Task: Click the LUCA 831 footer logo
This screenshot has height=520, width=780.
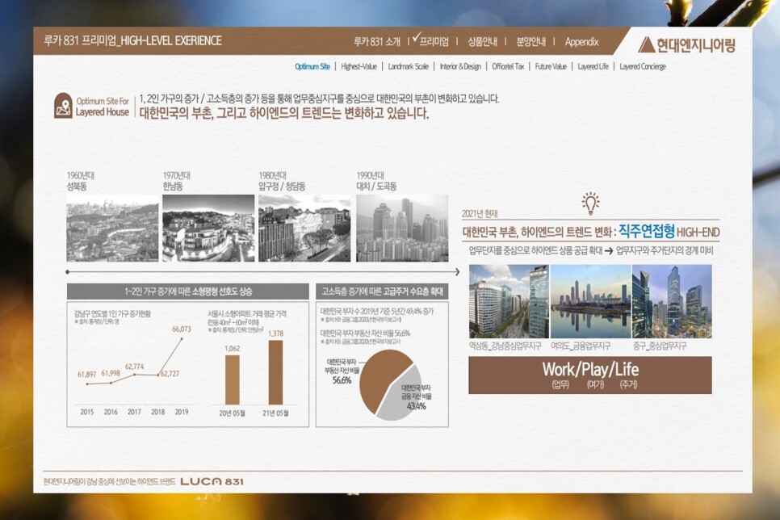Action: pyautogui.click(x=212, y=481)
